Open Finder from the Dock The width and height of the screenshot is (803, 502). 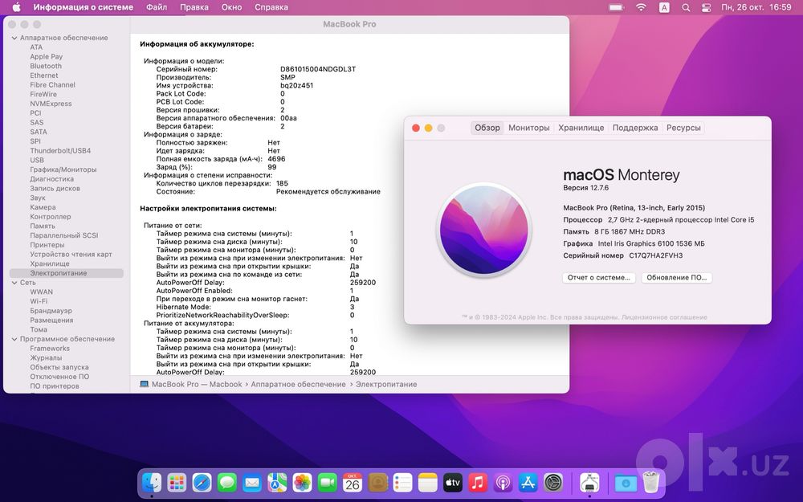[152, 483]
